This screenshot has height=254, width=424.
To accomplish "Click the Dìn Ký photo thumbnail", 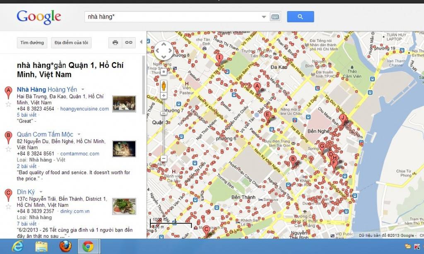I will pos(124,206).
